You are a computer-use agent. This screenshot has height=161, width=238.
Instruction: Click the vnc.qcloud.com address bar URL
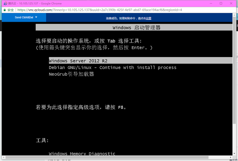[99, 10]
